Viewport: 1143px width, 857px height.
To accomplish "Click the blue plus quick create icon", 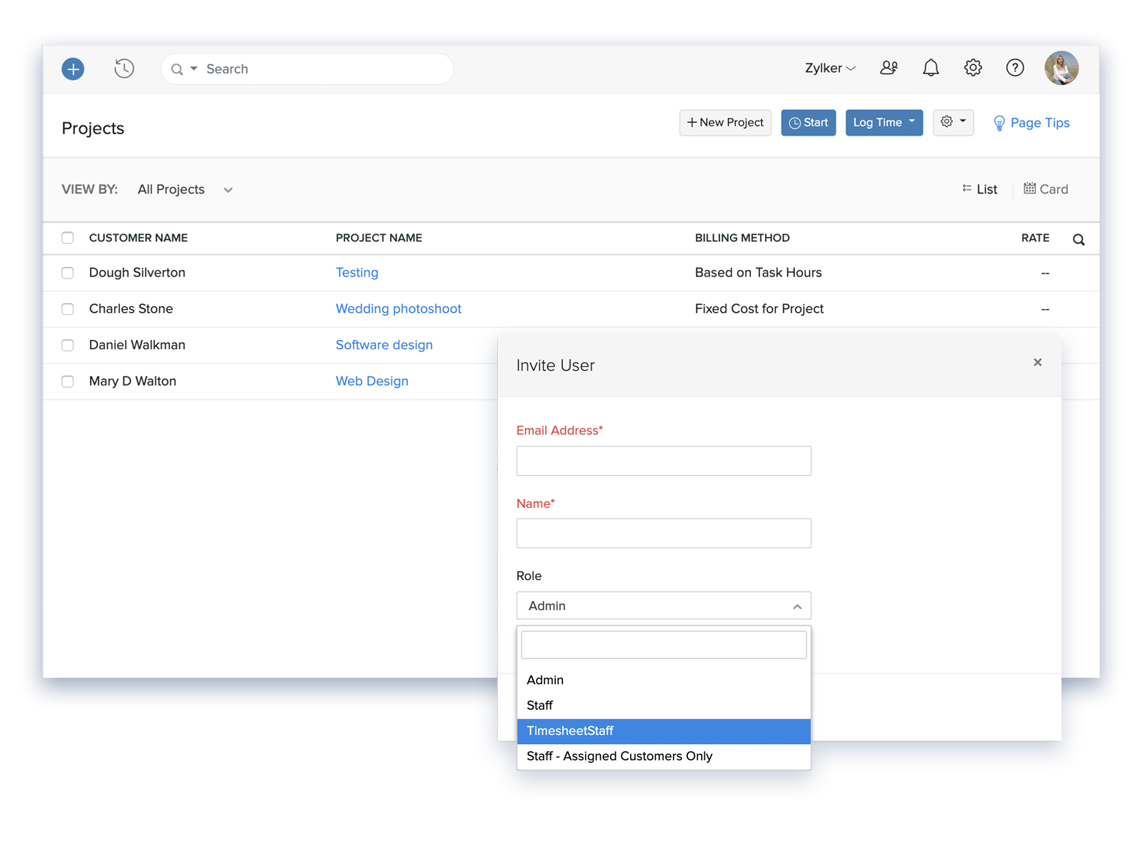I will tap(73, 69).
